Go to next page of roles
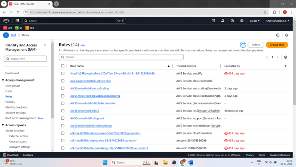The image size is (296, 167). (278, 57)
